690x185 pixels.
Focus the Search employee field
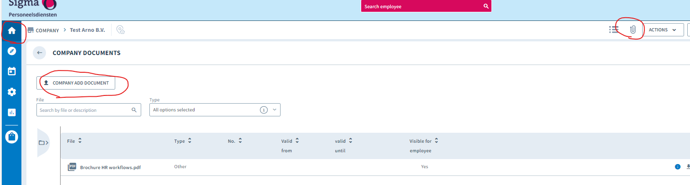tap(426, 6)
